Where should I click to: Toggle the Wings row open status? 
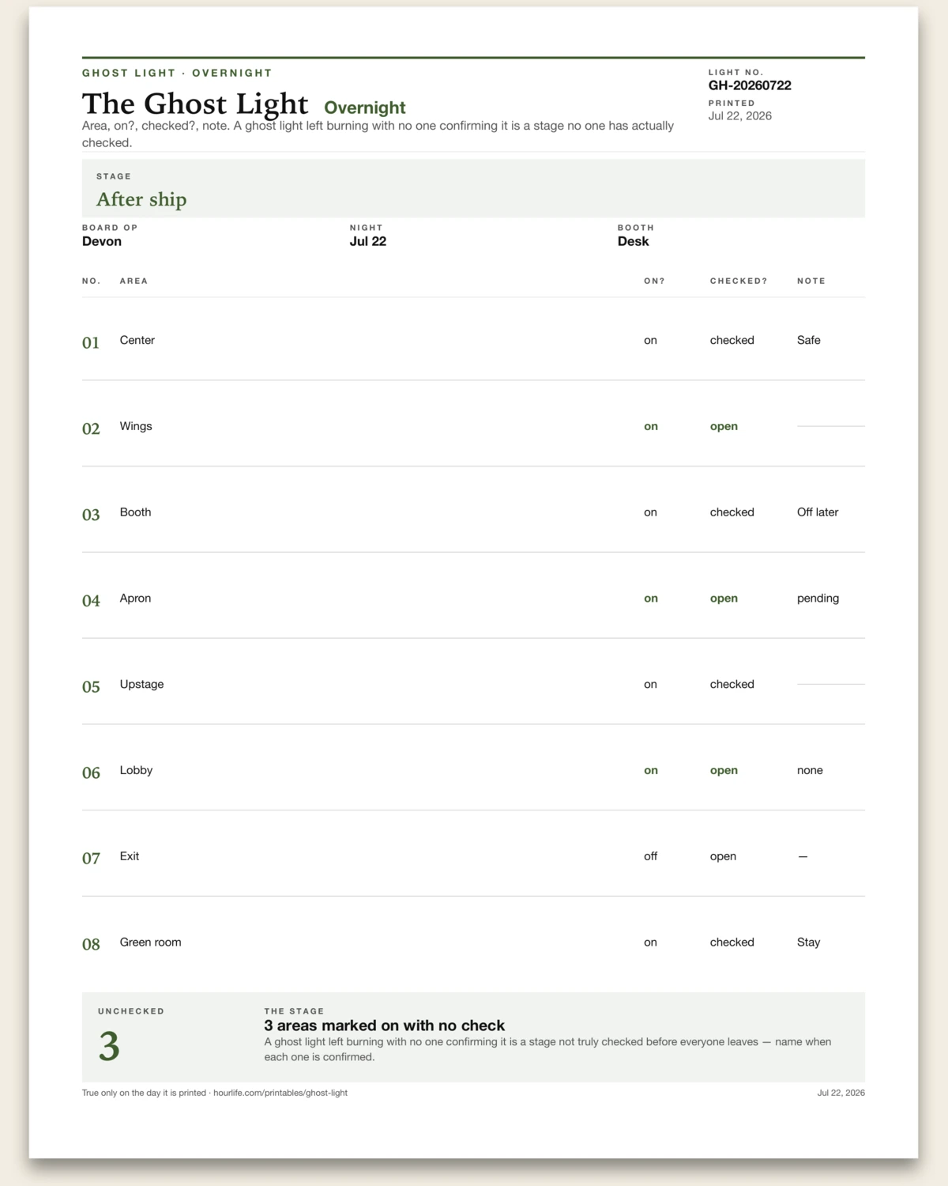pyautogui.click(x=724, y=426)
